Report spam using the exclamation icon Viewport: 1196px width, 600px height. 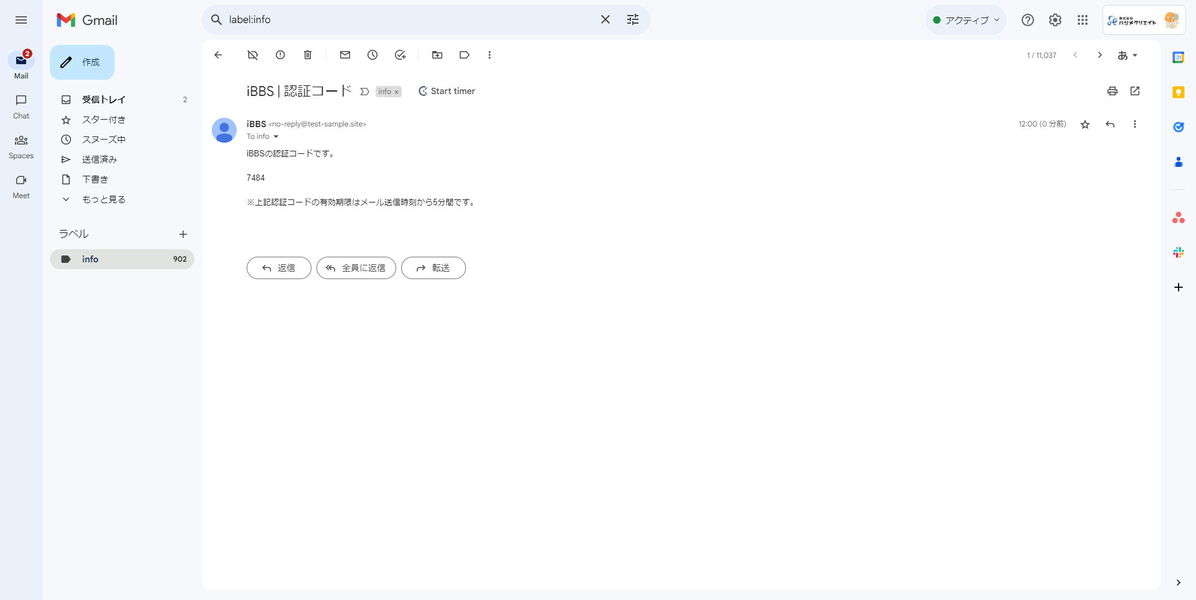[x=280, y=55]
